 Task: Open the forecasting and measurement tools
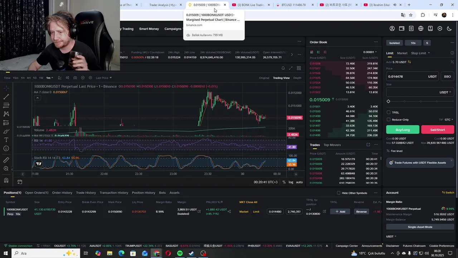click(6, 123)
